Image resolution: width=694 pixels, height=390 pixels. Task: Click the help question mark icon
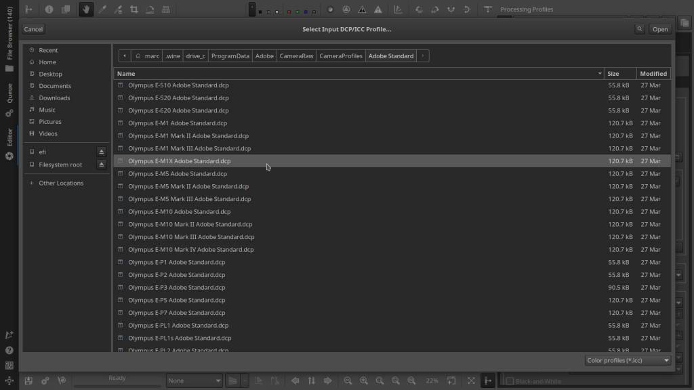pyautogui.click(x=9, y=350)
